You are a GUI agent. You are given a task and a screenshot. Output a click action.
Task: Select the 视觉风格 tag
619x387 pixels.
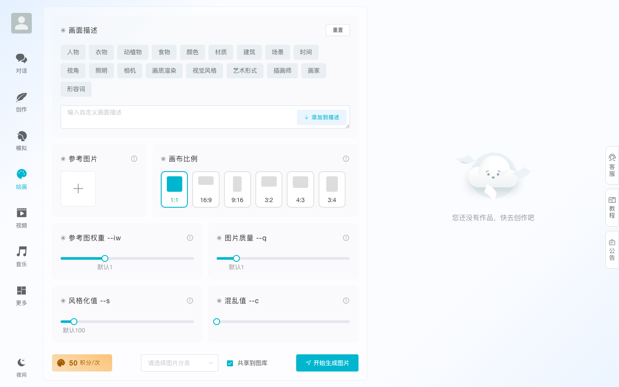point(205,71)
